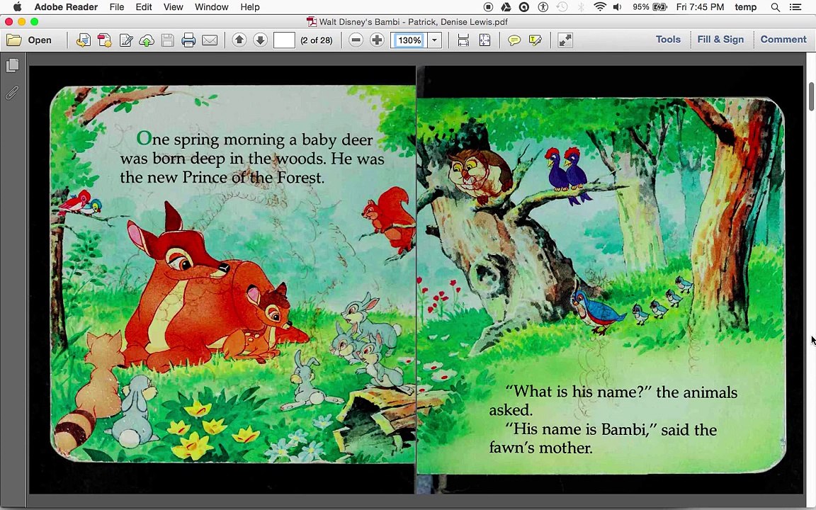The height and width of the screenshot is (510, 816).
Task: Email the file using the envelope icon
Action: pos(210,40)
